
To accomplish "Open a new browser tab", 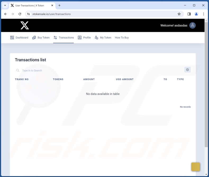I will 60,6.
